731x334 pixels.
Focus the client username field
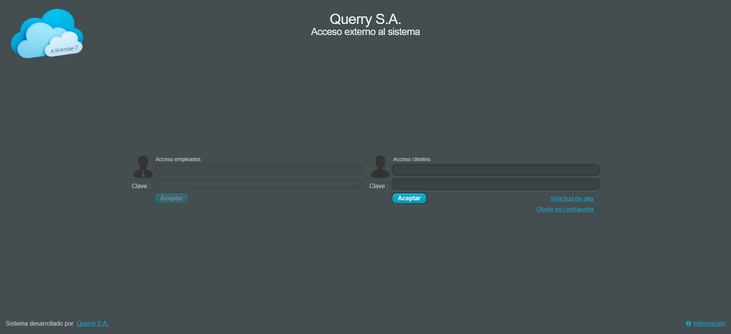point(495,170)
